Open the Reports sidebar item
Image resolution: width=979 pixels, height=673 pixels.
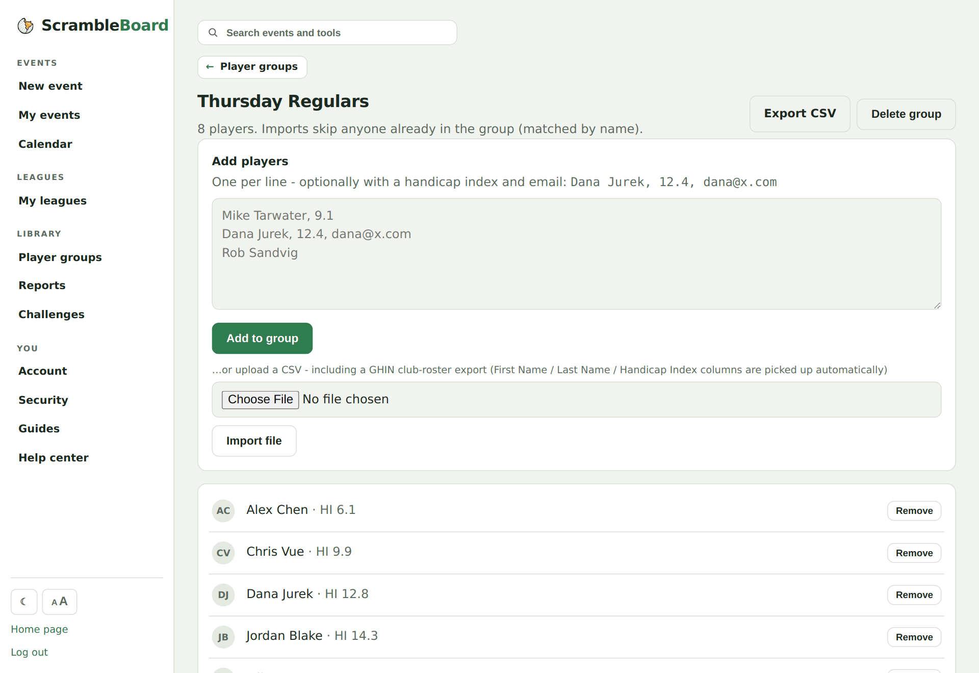click(x=42, y=286)
